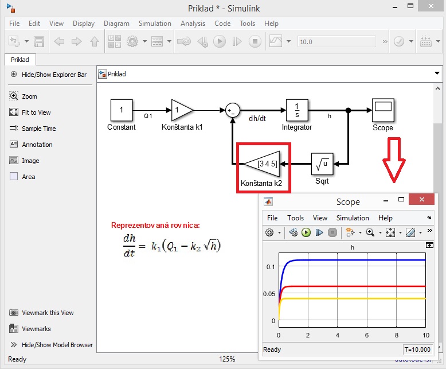Open Tools menu in Scope window
The height and width of the screenshot is (369, 446).
pos(295,218)
